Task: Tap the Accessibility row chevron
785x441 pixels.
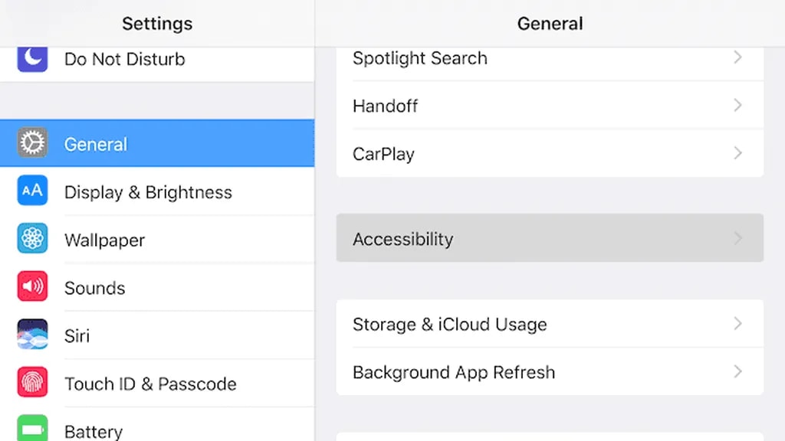Action: tap(737, 239)
